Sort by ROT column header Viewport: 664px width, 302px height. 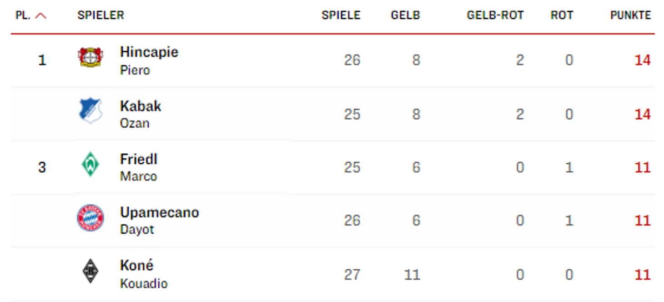[x=562, y=15]
